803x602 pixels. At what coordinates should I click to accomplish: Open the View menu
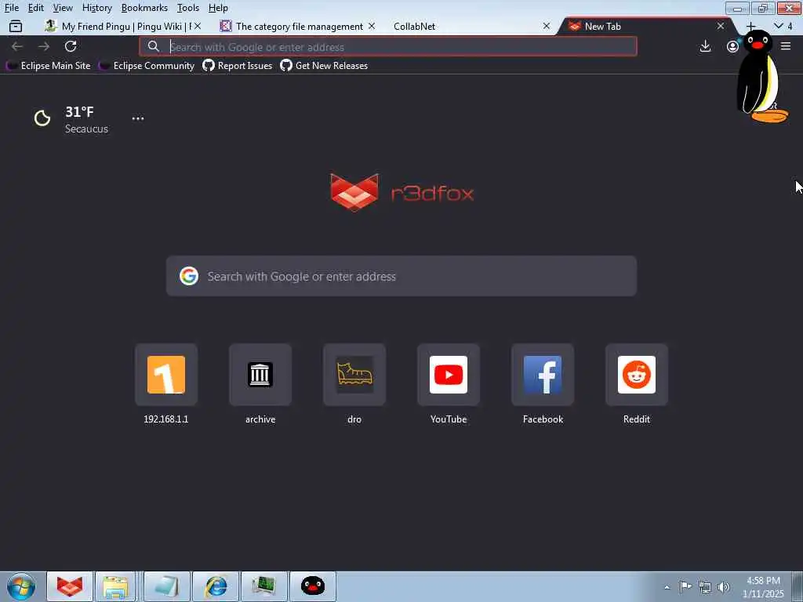63,8
